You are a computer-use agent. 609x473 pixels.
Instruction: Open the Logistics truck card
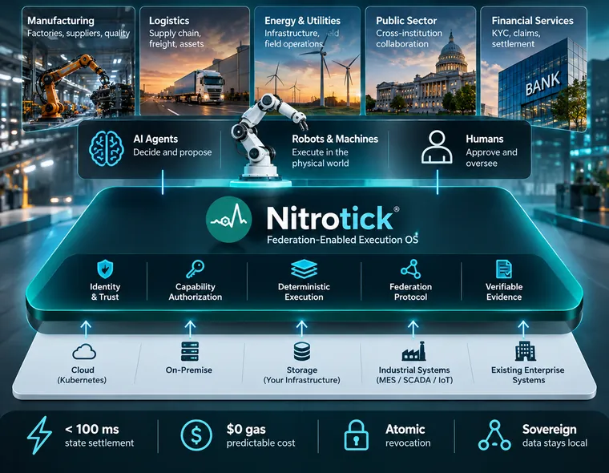(195, 61)
